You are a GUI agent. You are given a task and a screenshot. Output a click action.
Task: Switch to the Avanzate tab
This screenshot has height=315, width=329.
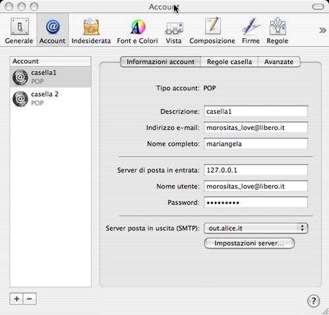pos(279,62)
